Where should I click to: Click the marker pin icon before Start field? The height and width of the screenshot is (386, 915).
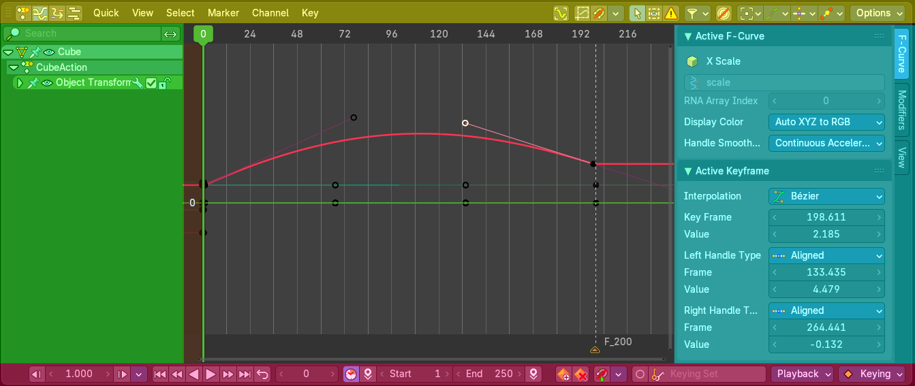368,374
